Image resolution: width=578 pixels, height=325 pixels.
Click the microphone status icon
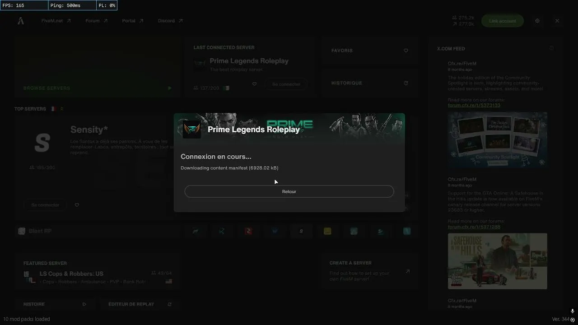coord(572,311)
